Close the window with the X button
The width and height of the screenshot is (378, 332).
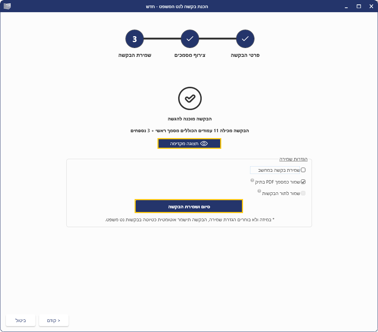coord(371,6)
